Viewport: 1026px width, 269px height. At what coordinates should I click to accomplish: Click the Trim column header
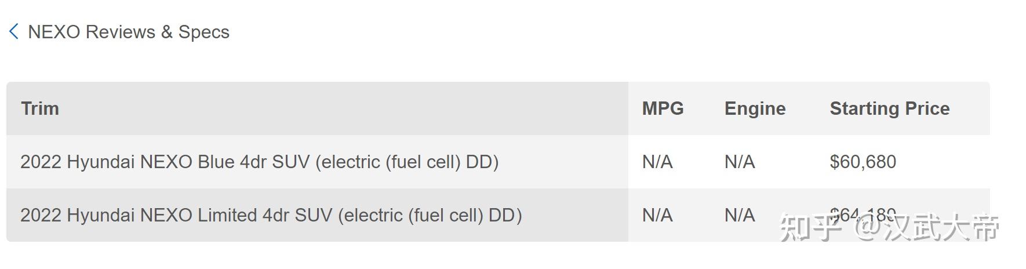pos(40,108)
